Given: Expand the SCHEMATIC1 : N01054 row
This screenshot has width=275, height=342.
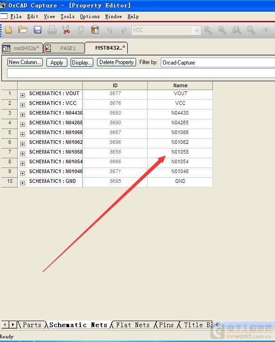Looking at the screenshot, I should click(22, 163).
